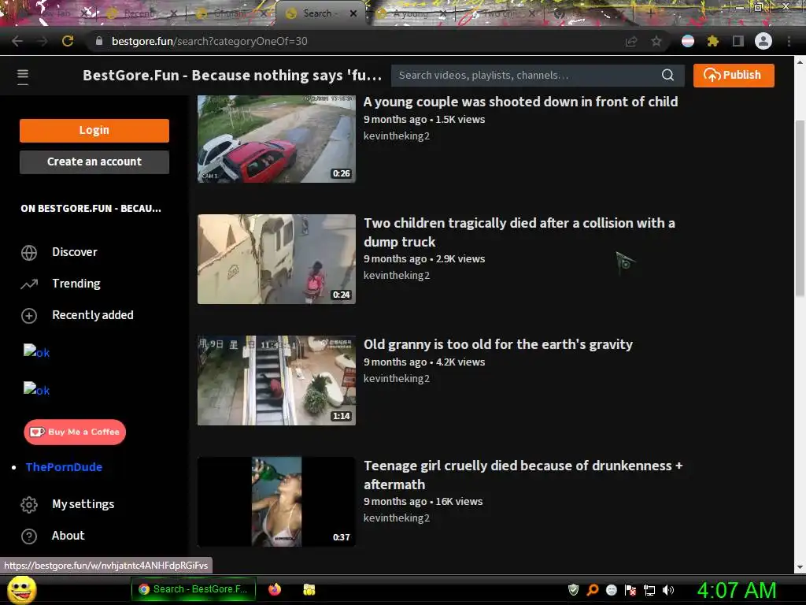Click the first broken 'ok' image link
The image size is (806, 605).
click(36, 351)
